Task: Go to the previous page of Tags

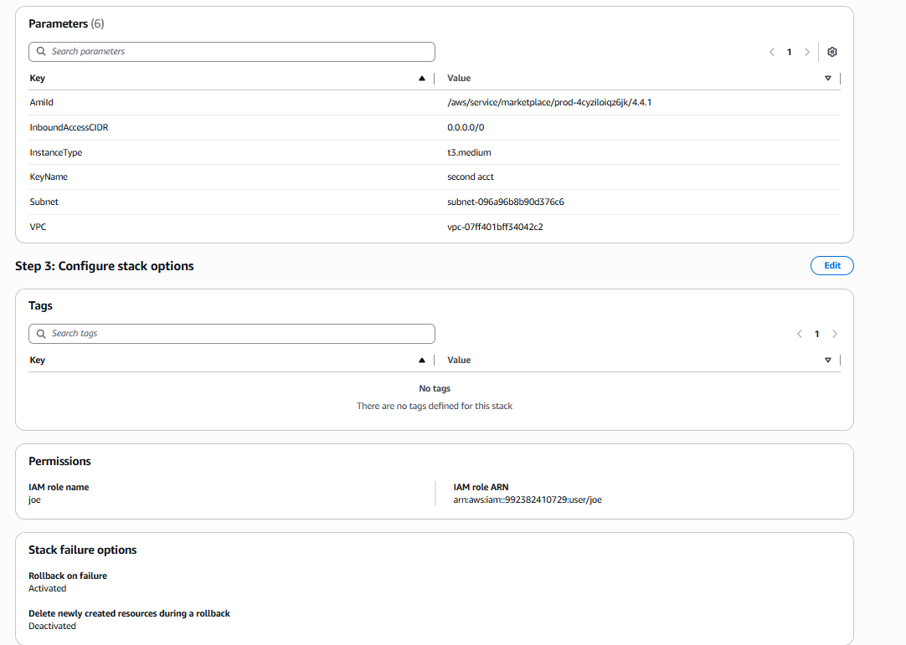Action: 800,334
